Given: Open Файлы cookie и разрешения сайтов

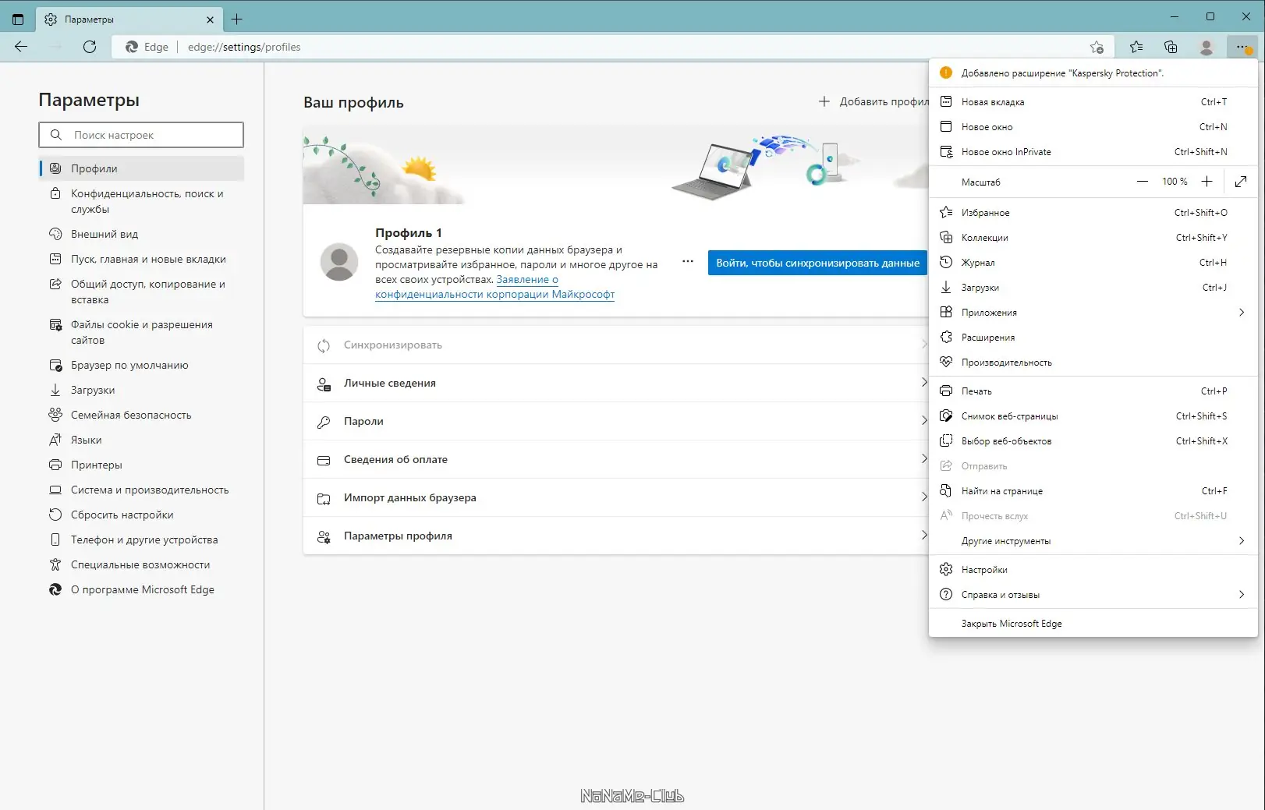Looking at the screenshot, I should (x=142, y=332).
